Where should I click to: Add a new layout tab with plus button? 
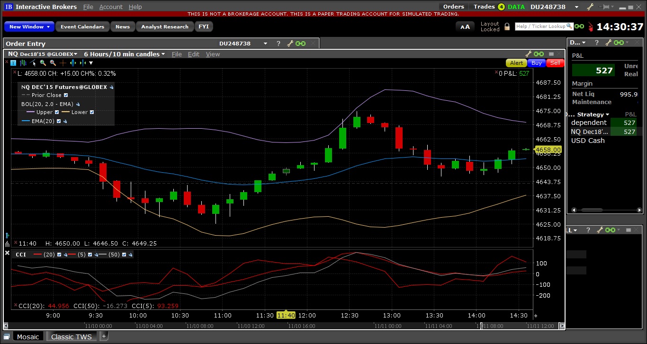coord(104,336)
